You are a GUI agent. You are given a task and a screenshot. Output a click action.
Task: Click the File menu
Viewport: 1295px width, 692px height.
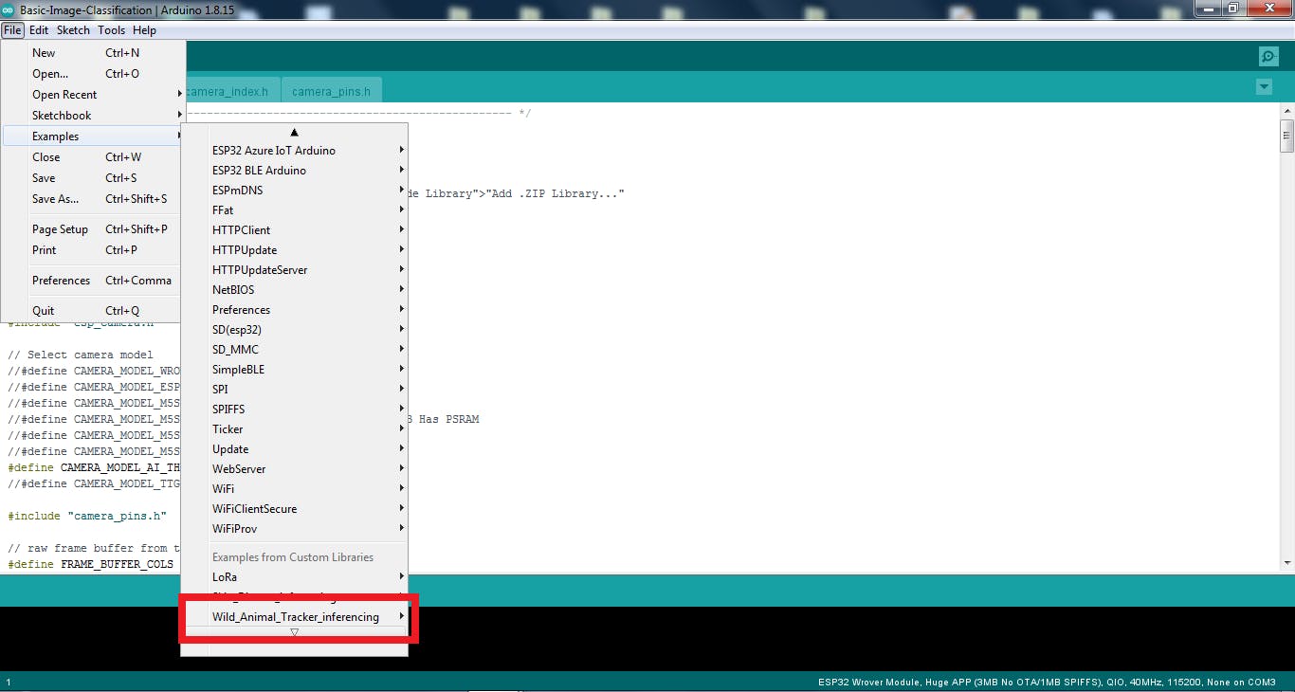click(12, 30)
